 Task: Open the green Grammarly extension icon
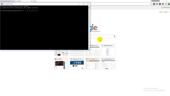[157, 4]
